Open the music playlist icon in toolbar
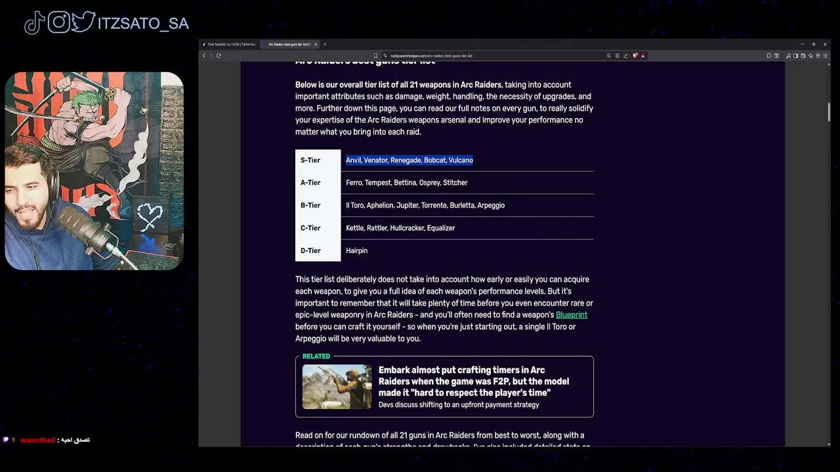Viewport: 840px width, 472px height. point(788,56)
